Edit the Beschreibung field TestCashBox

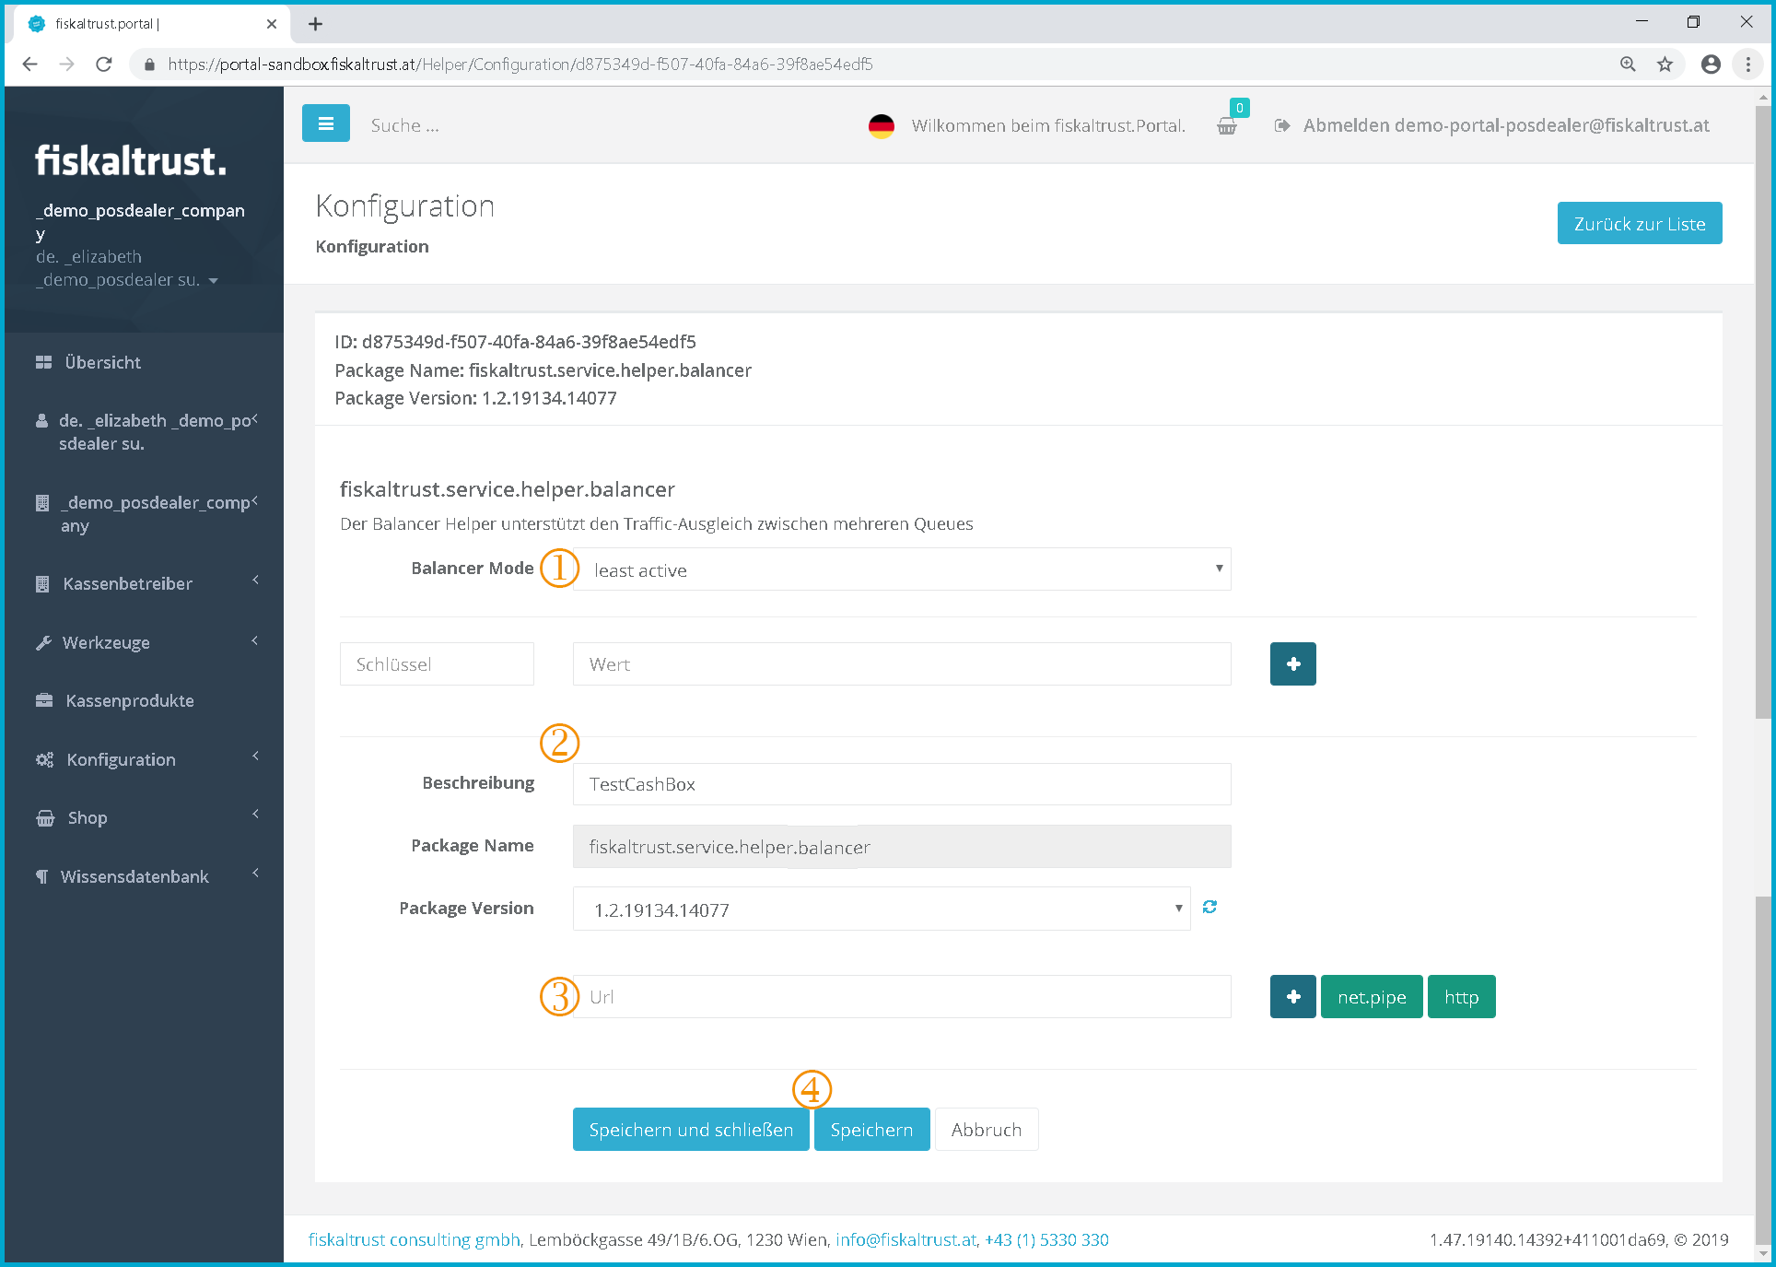click(902, 783)
